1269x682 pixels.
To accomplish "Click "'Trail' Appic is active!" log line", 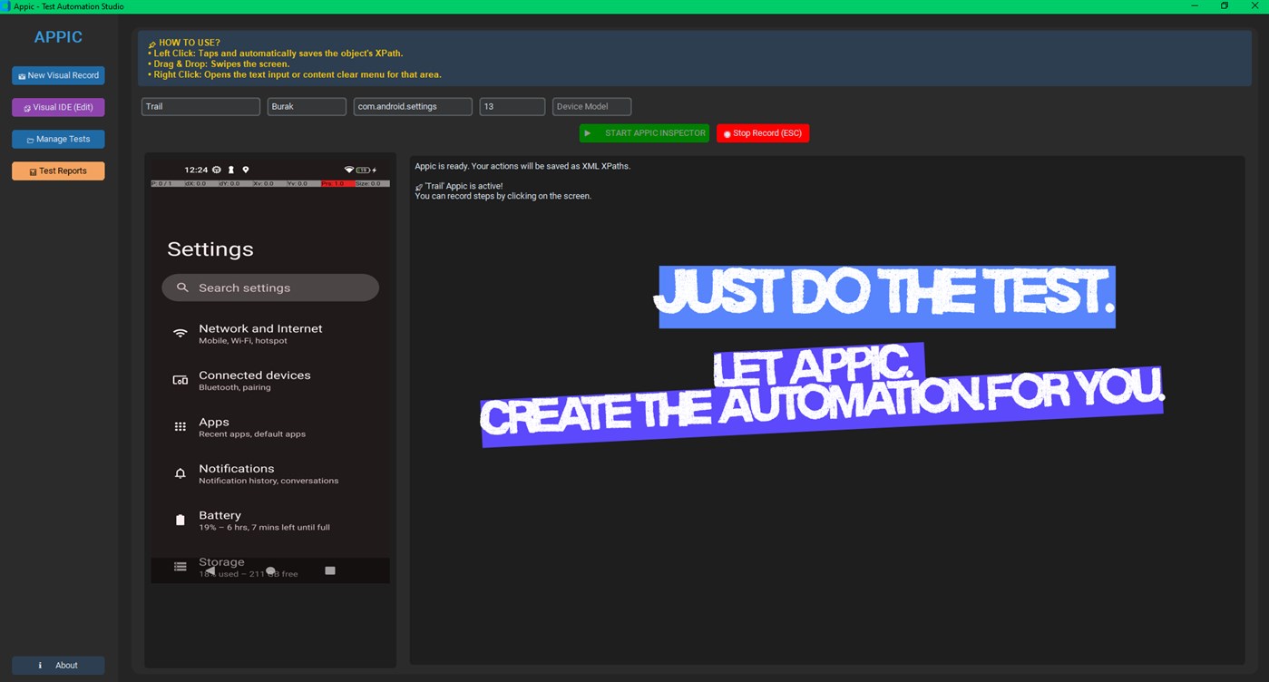I will [458, 186].
